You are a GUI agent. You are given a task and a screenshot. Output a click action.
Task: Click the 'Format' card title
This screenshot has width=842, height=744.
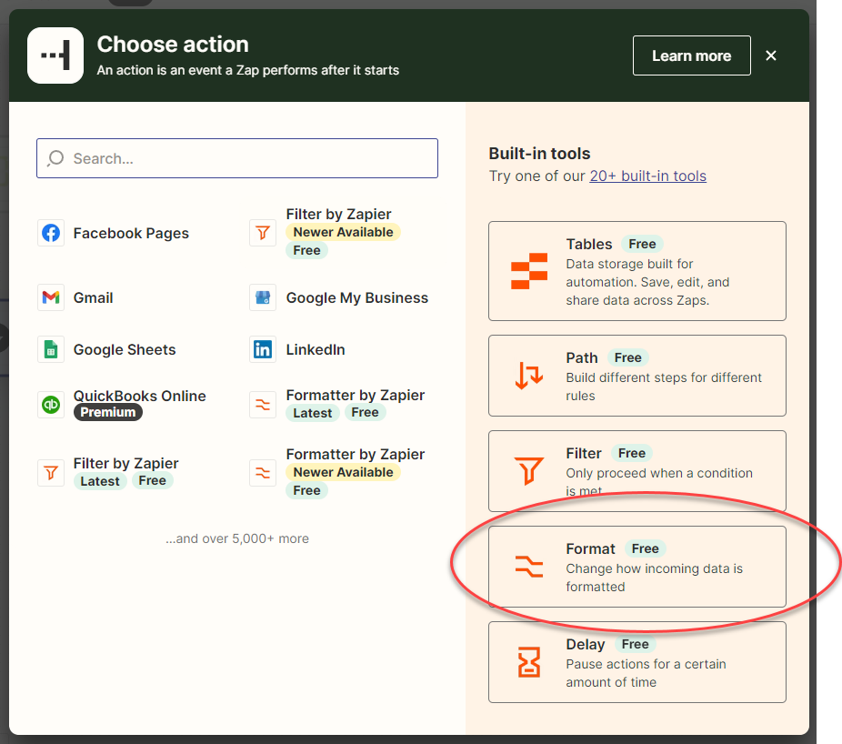point(591,548)
